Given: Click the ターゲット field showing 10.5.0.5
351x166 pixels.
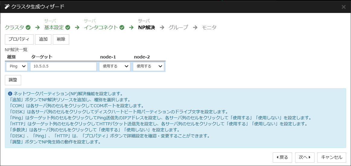Looking at the screenshot, I should pyautogui.click(x=63, y=66).
